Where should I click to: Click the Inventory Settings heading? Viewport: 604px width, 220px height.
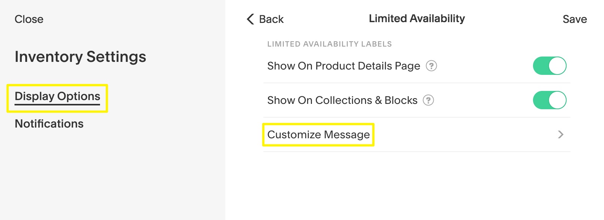[x=80, y=57]
